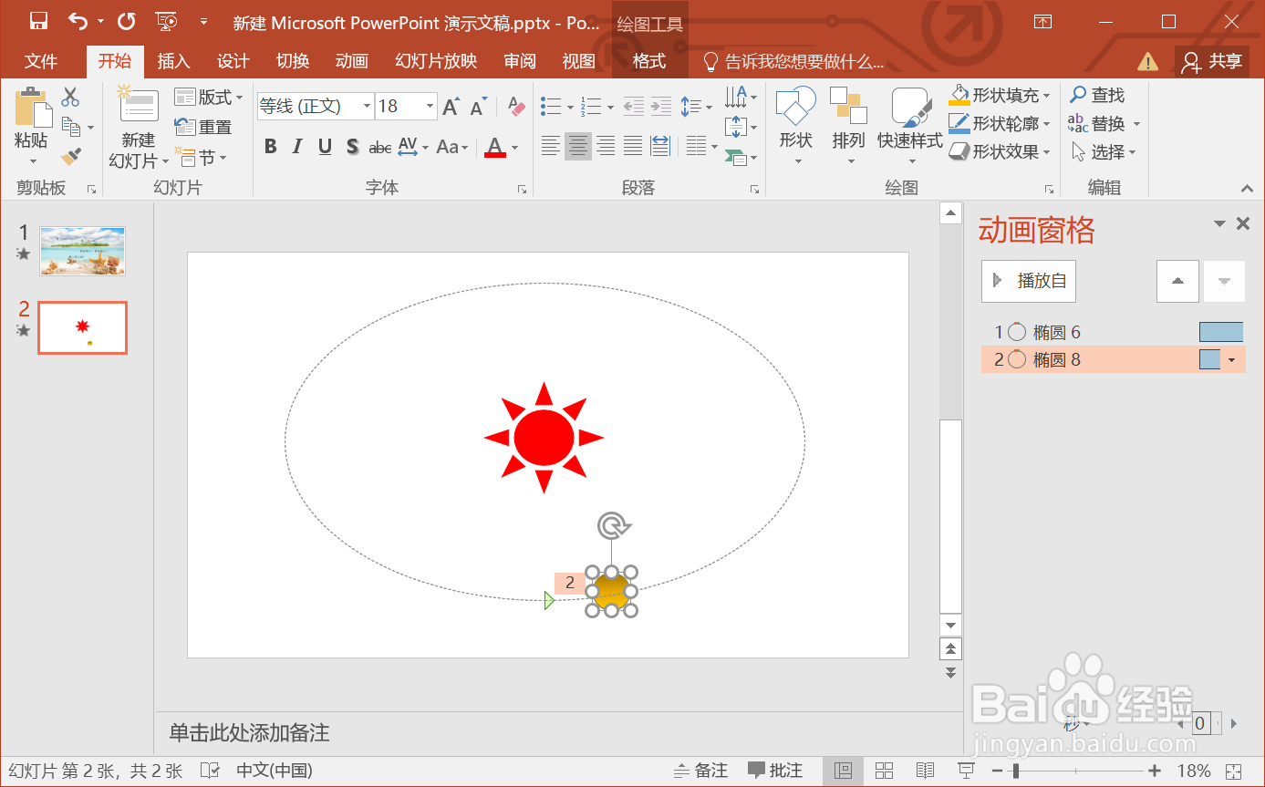Open the Arrange icon
This screenshot has height=787, width=1265.
(x=848, y=107)
